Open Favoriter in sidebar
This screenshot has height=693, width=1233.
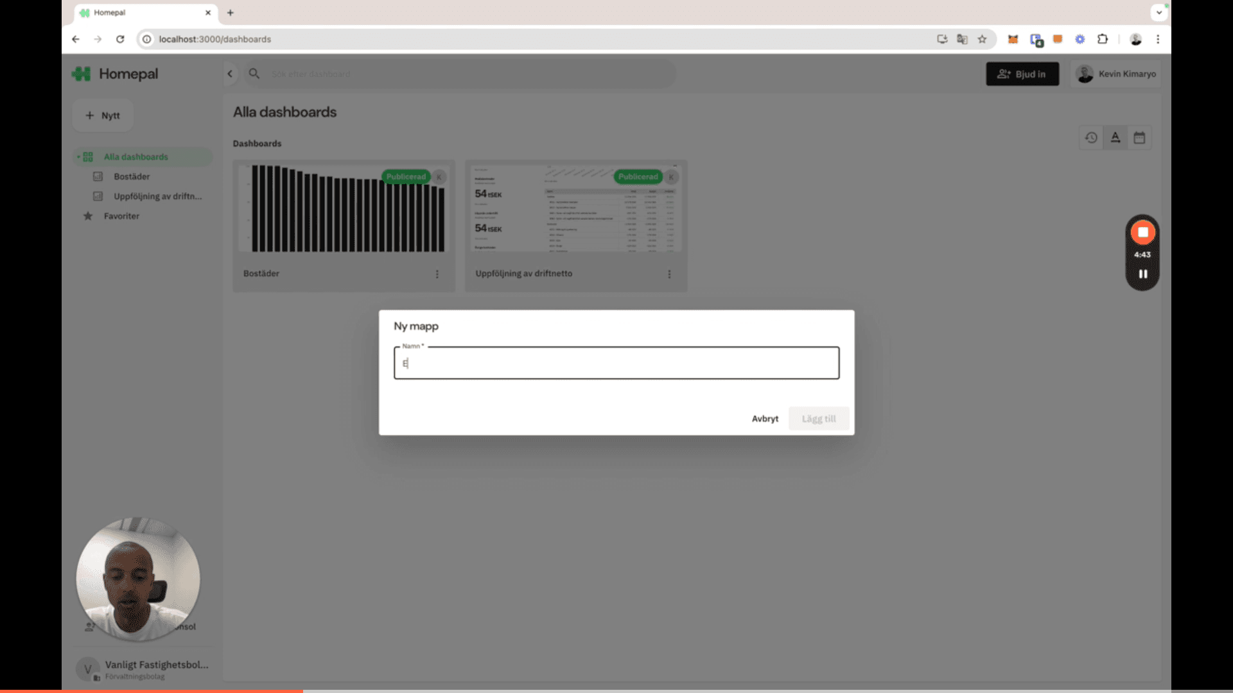point(121,216)
